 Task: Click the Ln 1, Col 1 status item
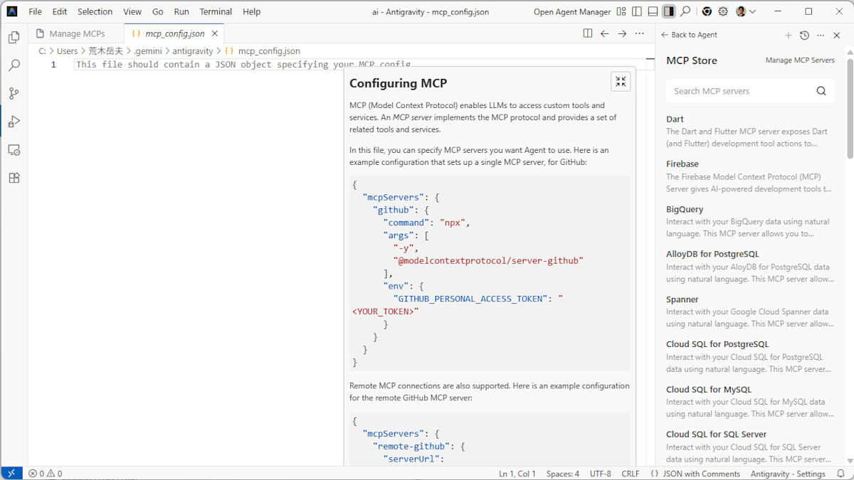[517, 474]
